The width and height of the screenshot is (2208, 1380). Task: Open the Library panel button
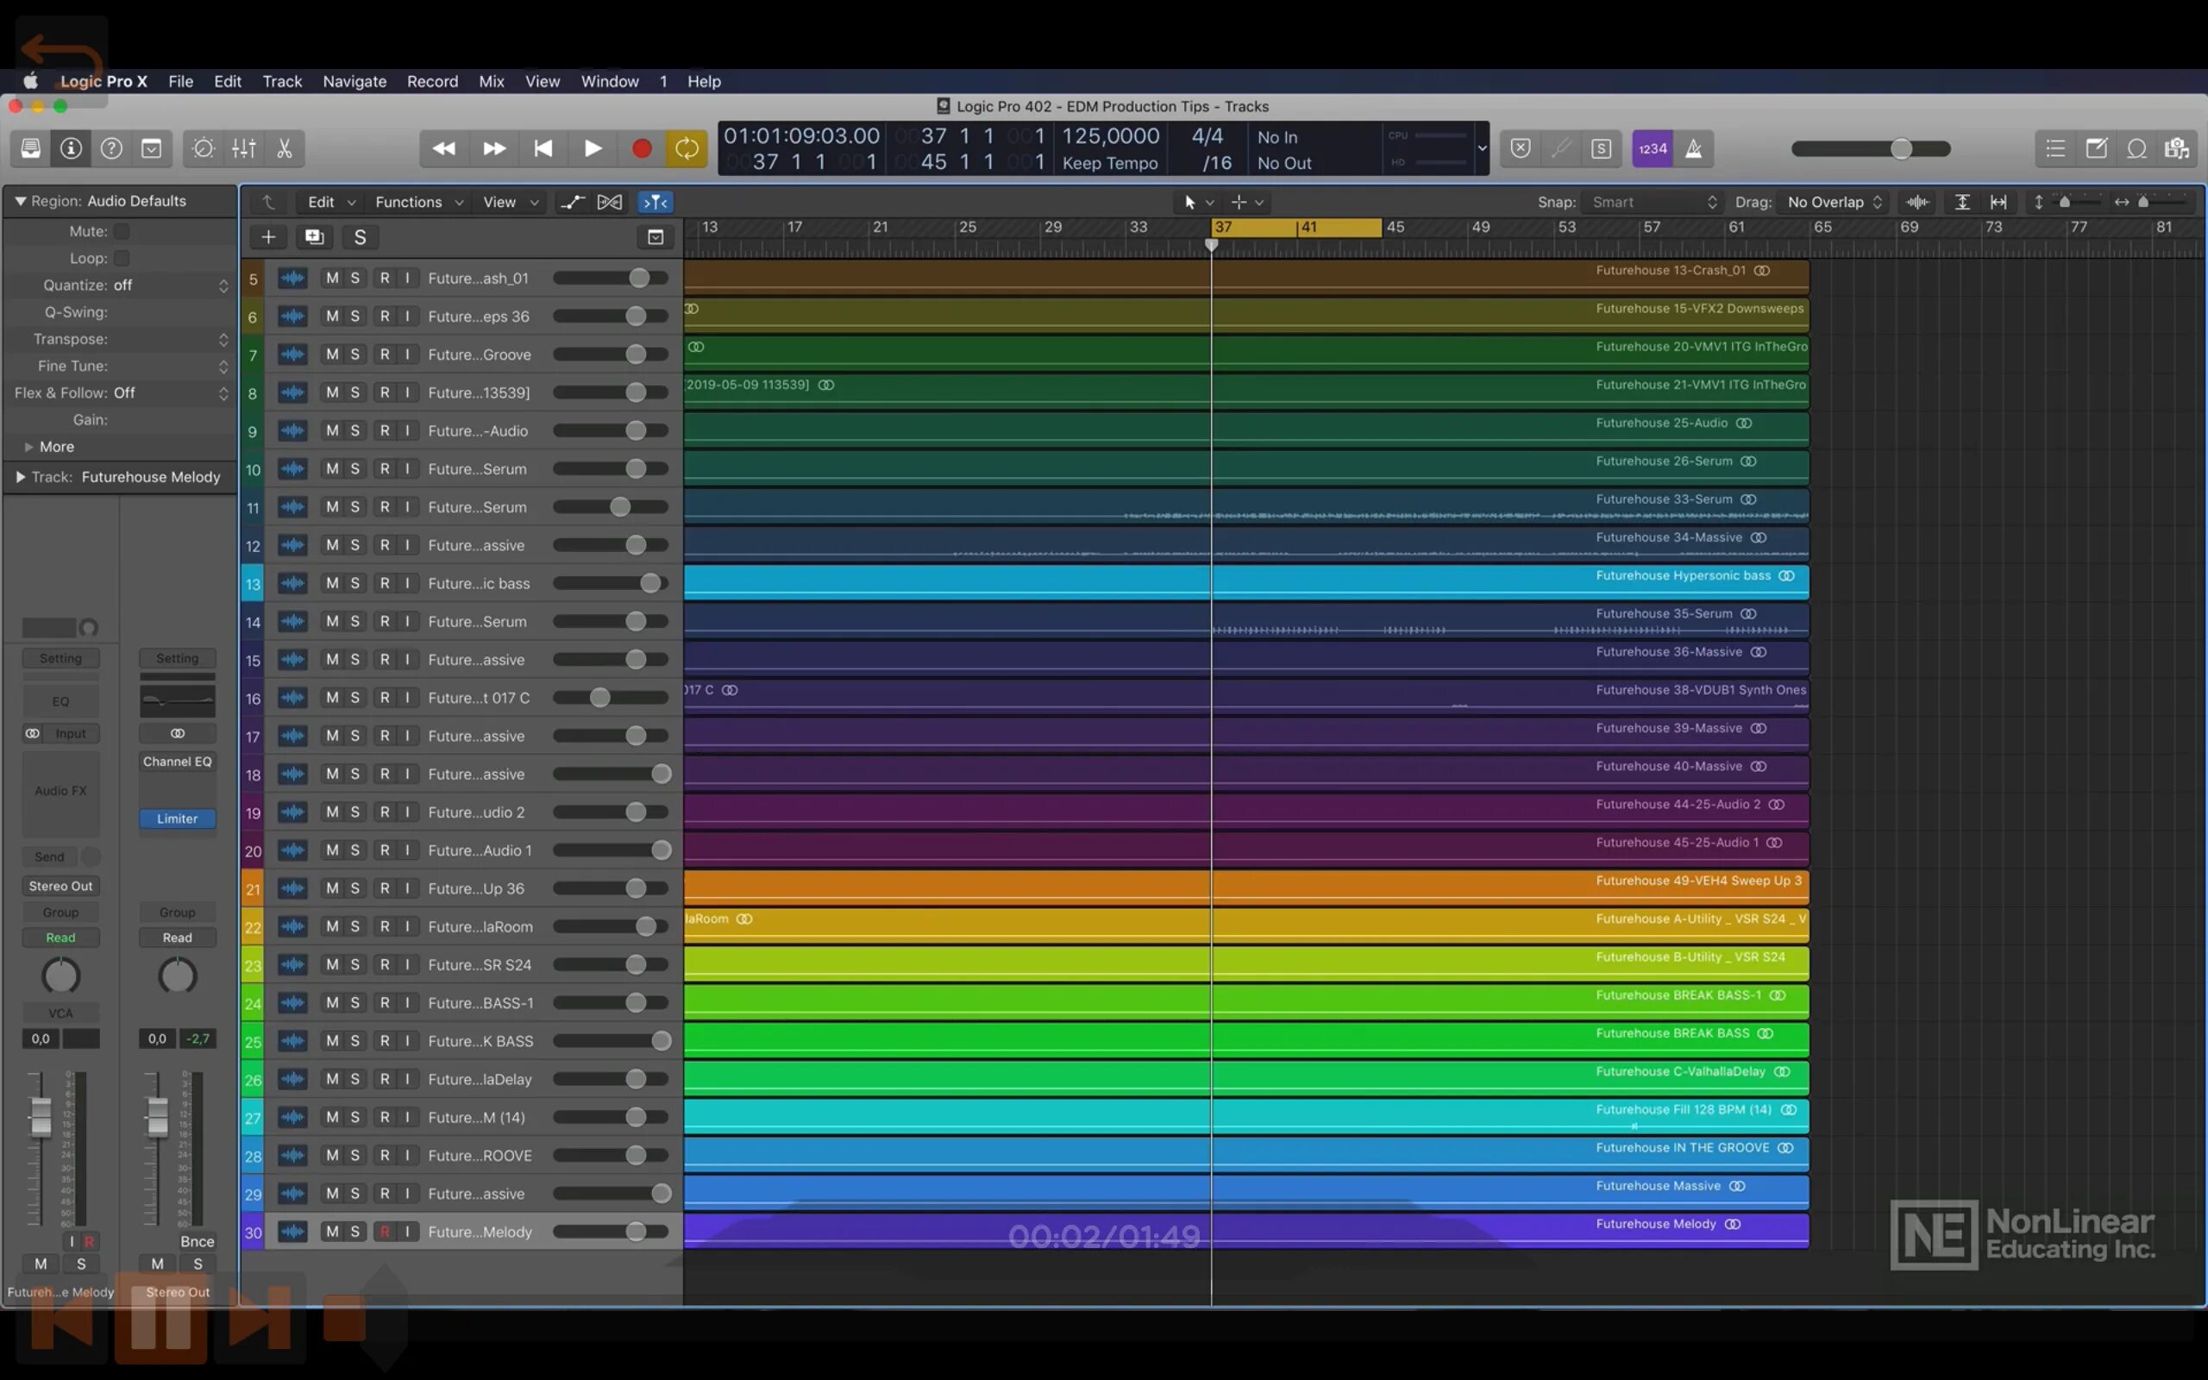pyautogui.click(x=30, y=148)
